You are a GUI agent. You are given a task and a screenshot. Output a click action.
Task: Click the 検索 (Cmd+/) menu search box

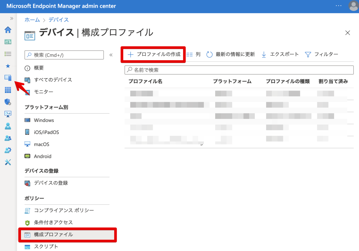pos(64,55)
